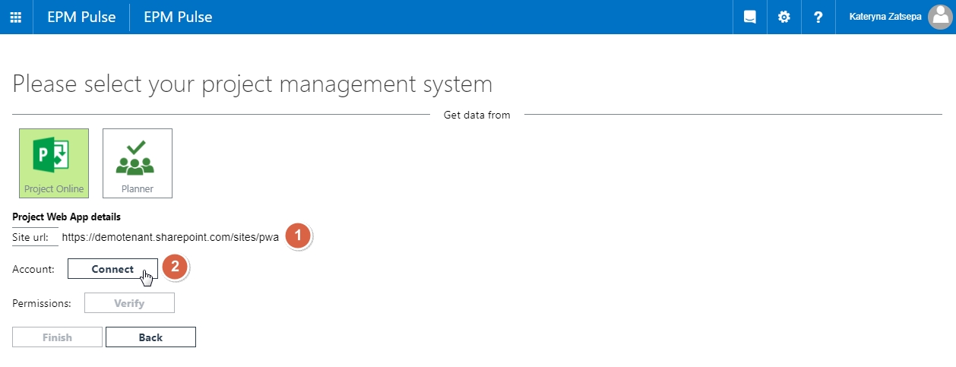Click the Finish button

(x=57, y=337)
